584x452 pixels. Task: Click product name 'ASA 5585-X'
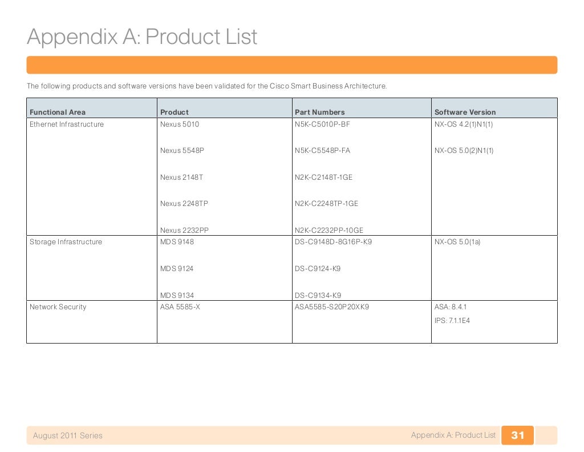point(180,307)
